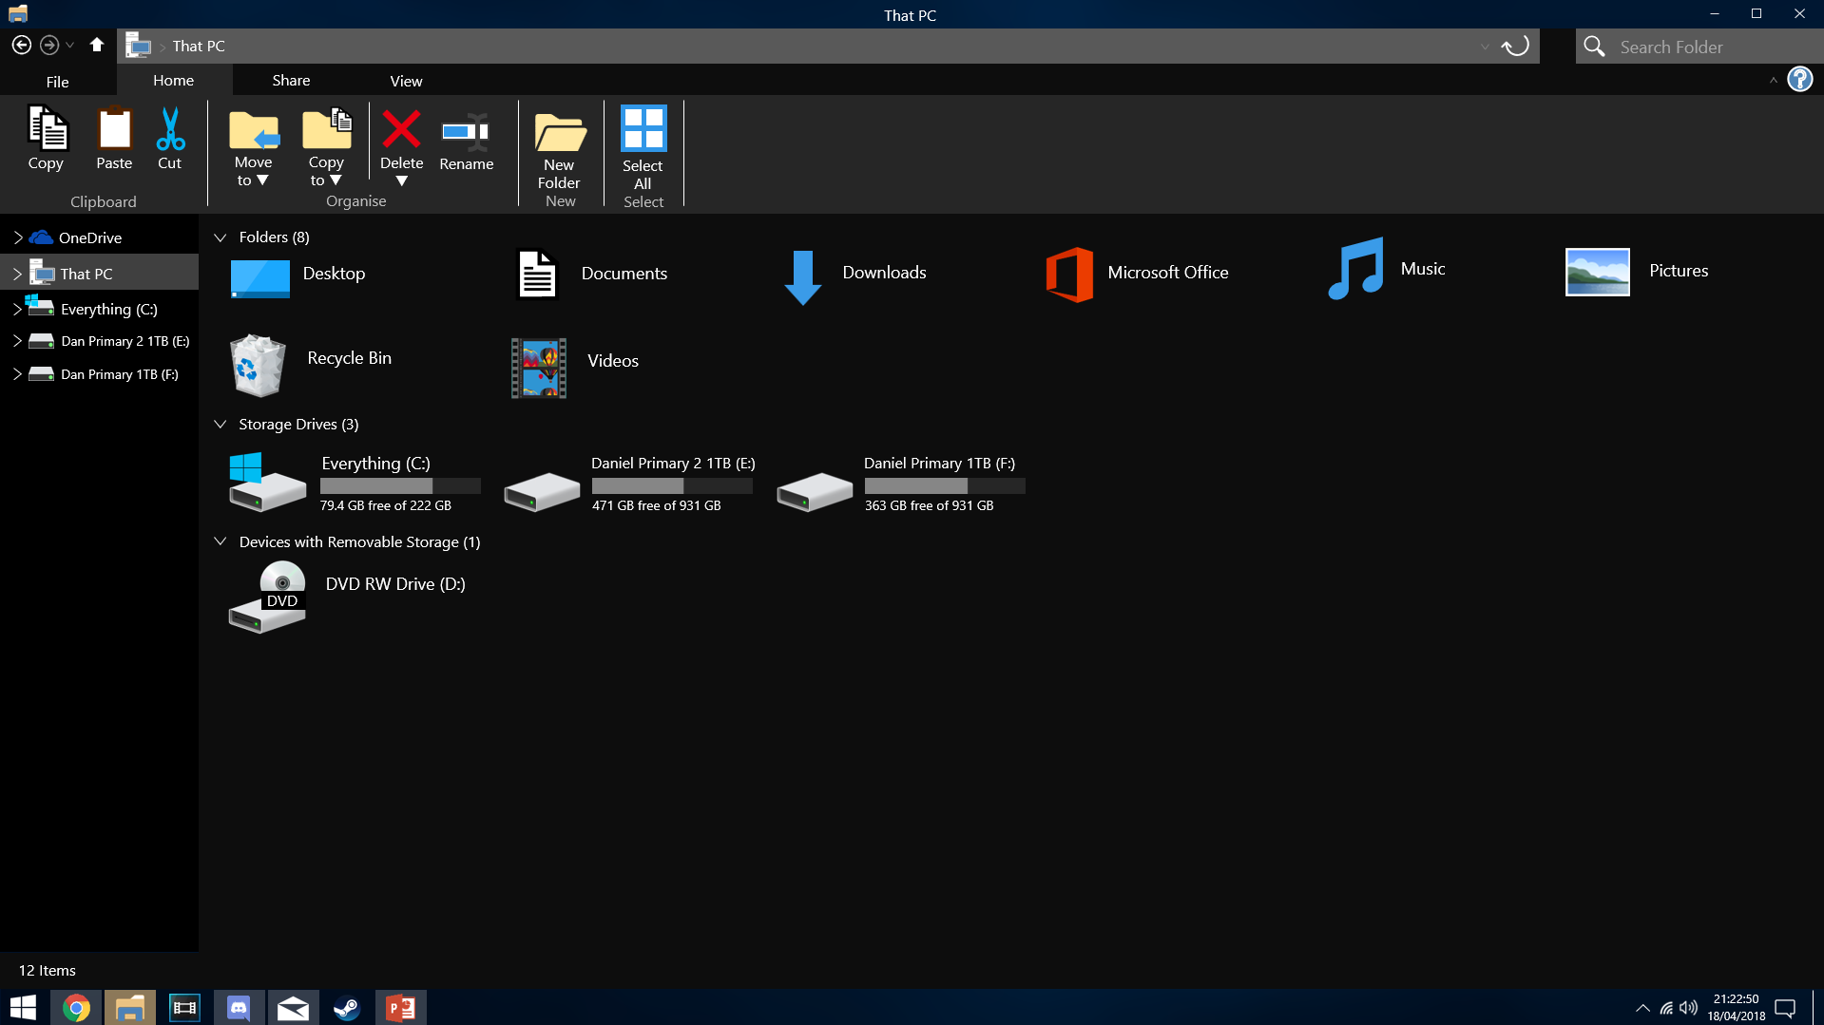The width and height of the screenshot is (1824, 1025).
Task: Click the refresh icon in address bar
Action: pyautogui.click(x=1515, y=46)
